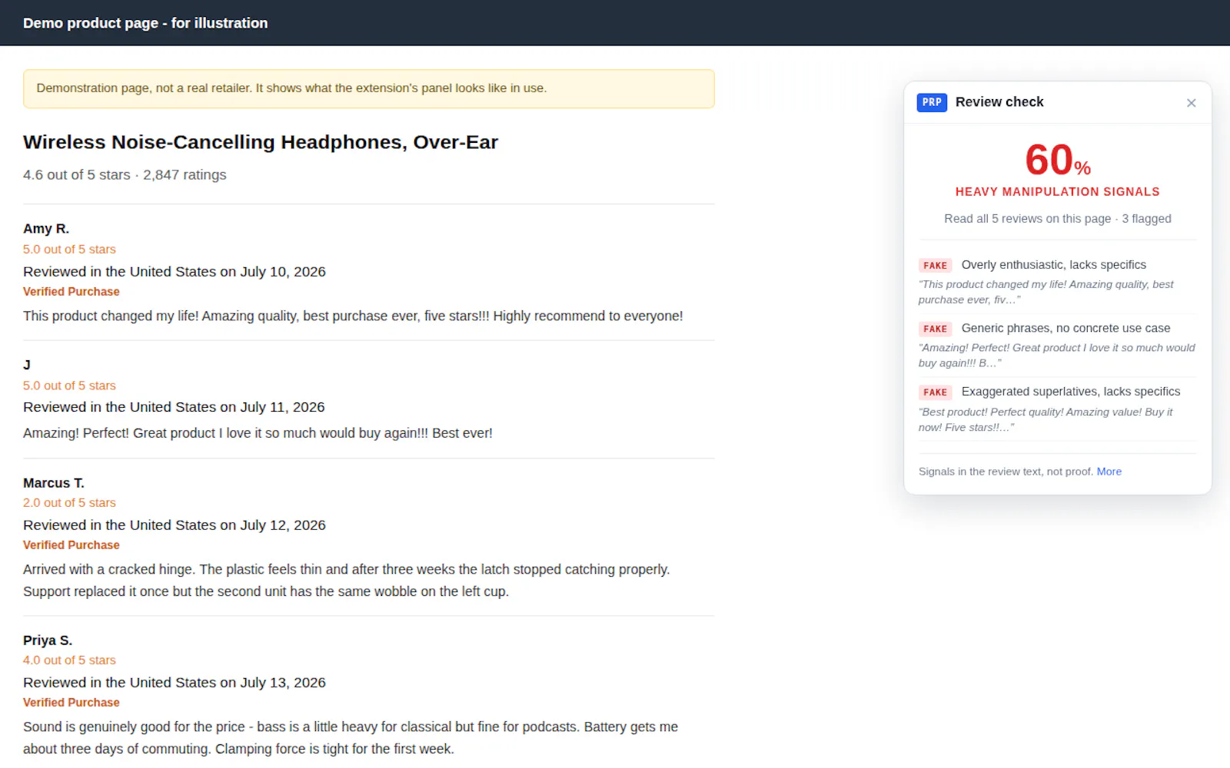Image resolution: width=1230 pixels, height=768 pixels.
Task: Click 'Reviewed in the United States on July 12, 2026'
Action: [175, 525]
